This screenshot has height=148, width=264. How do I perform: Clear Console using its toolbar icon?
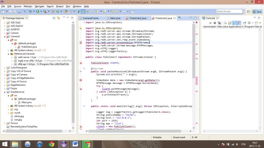[225, 23]
